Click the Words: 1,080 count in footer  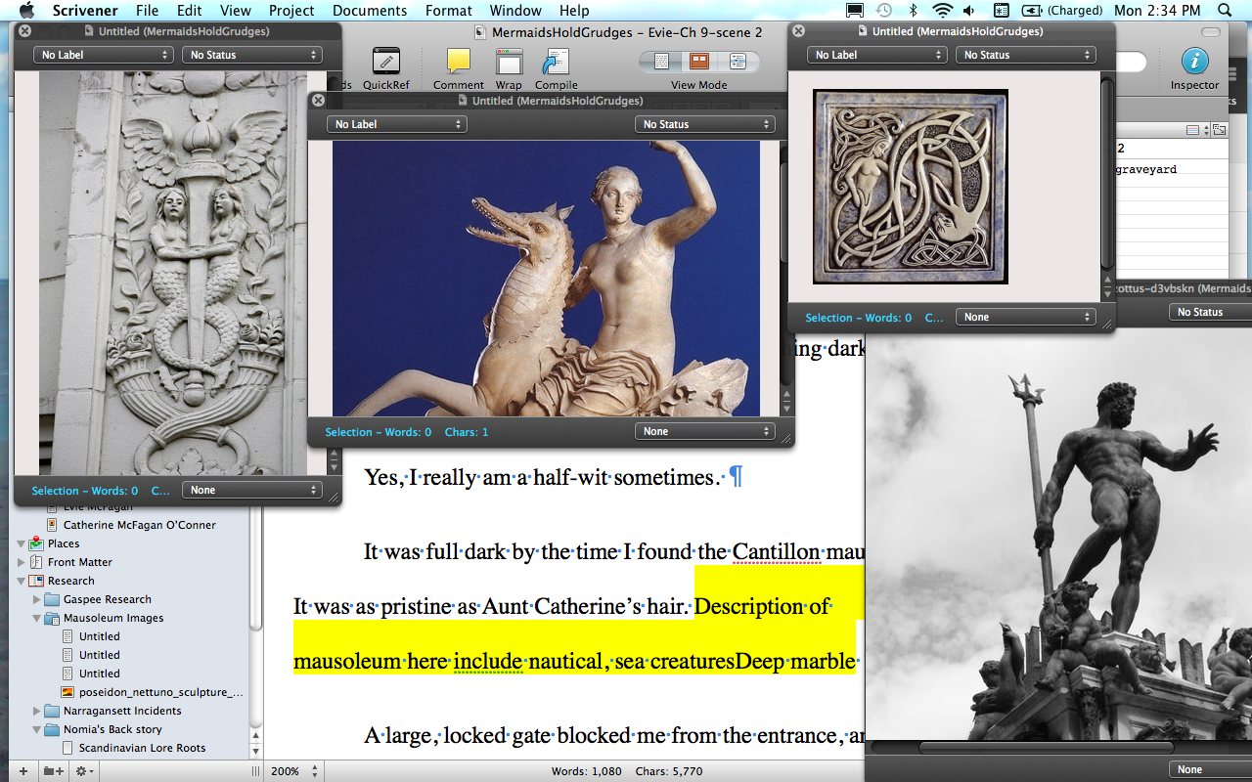click(x=587, y=771)
